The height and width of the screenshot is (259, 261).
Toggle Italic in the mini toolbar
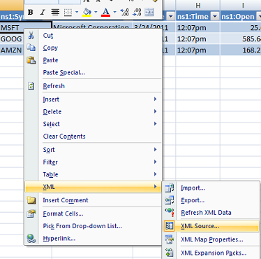(43, 12)
